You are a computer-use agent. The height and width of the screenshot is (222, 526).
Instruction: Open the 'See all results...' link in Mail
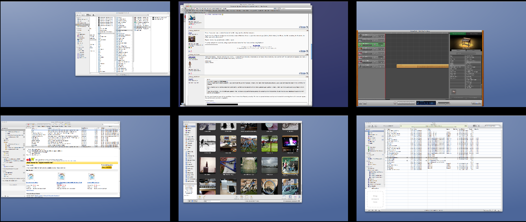pyautogui.click(x=30, y=190)
